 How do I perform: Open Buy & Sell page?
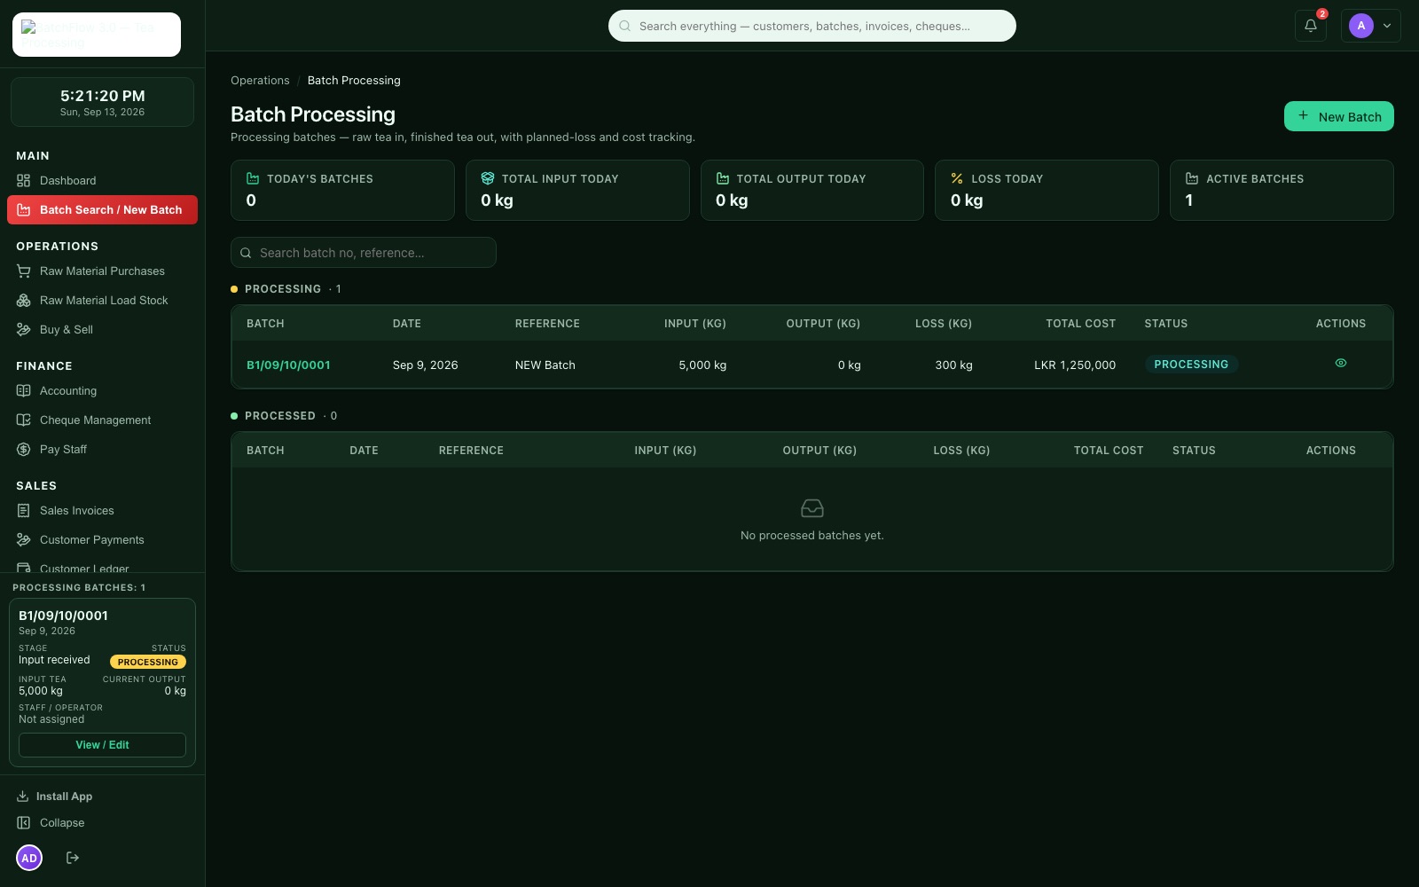(x=102, y=330)
